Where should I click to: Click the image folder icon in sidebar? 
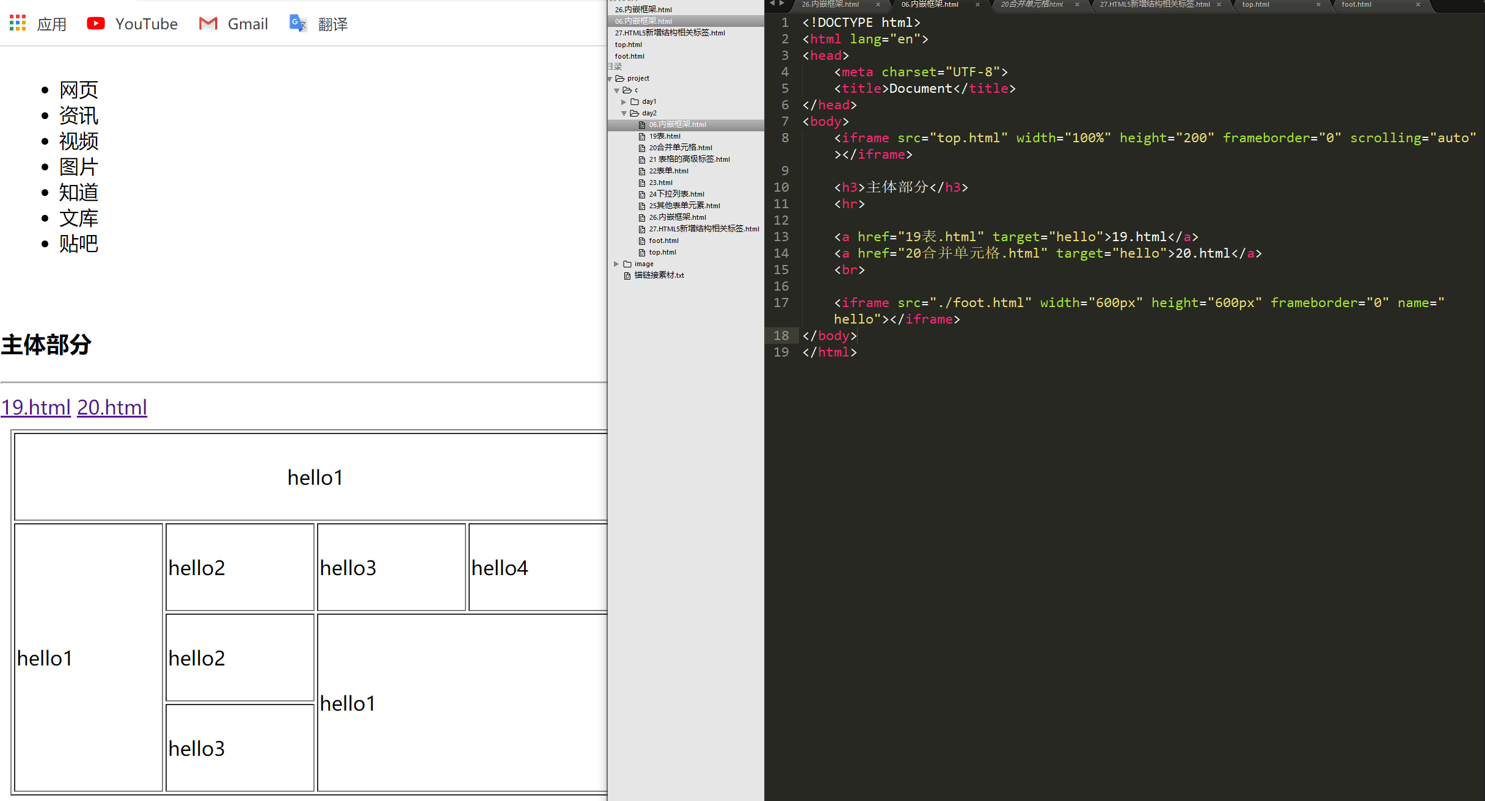click(627, 264)
